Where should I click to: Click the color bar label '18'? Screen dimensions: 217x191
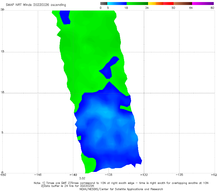pos(126,8)
